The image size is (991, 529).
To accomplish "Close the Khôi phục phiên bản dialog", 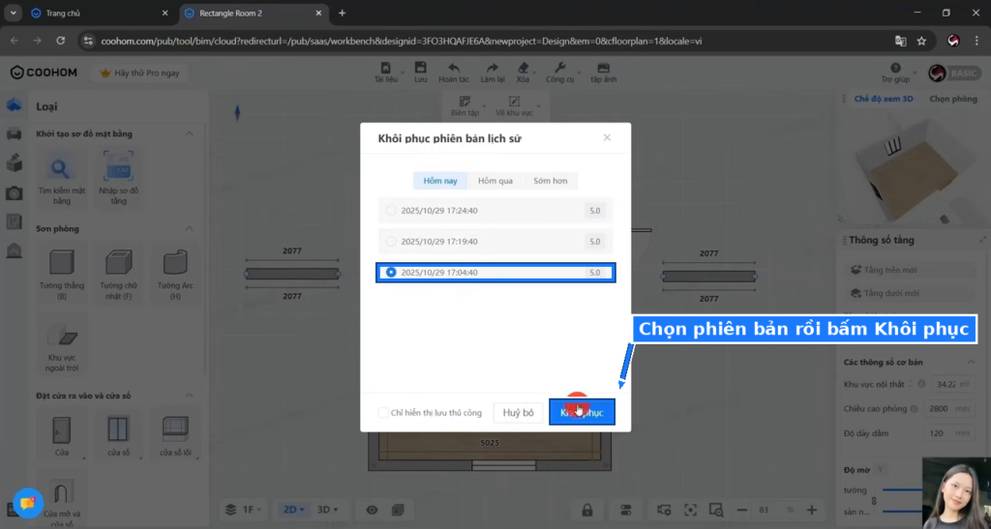I will (607, 137).
